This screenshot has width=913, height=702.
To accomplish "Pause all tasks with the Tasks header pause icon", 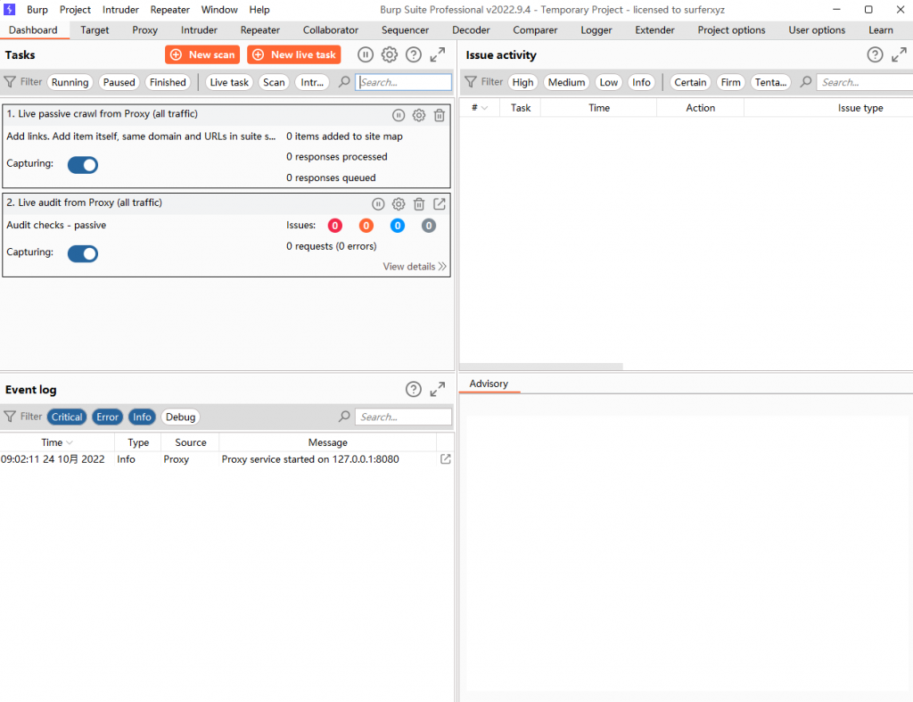I will click(365, 54).
